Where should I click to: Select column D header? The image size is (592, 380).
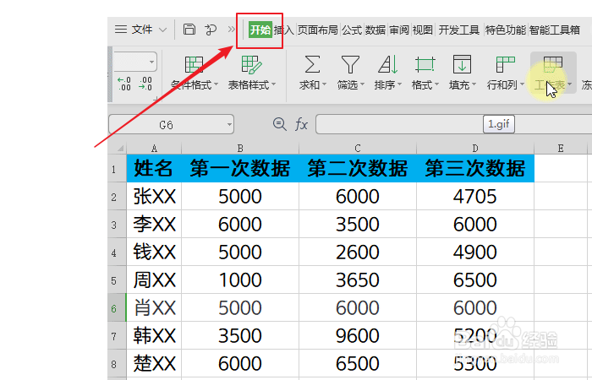tap(475, 149)
